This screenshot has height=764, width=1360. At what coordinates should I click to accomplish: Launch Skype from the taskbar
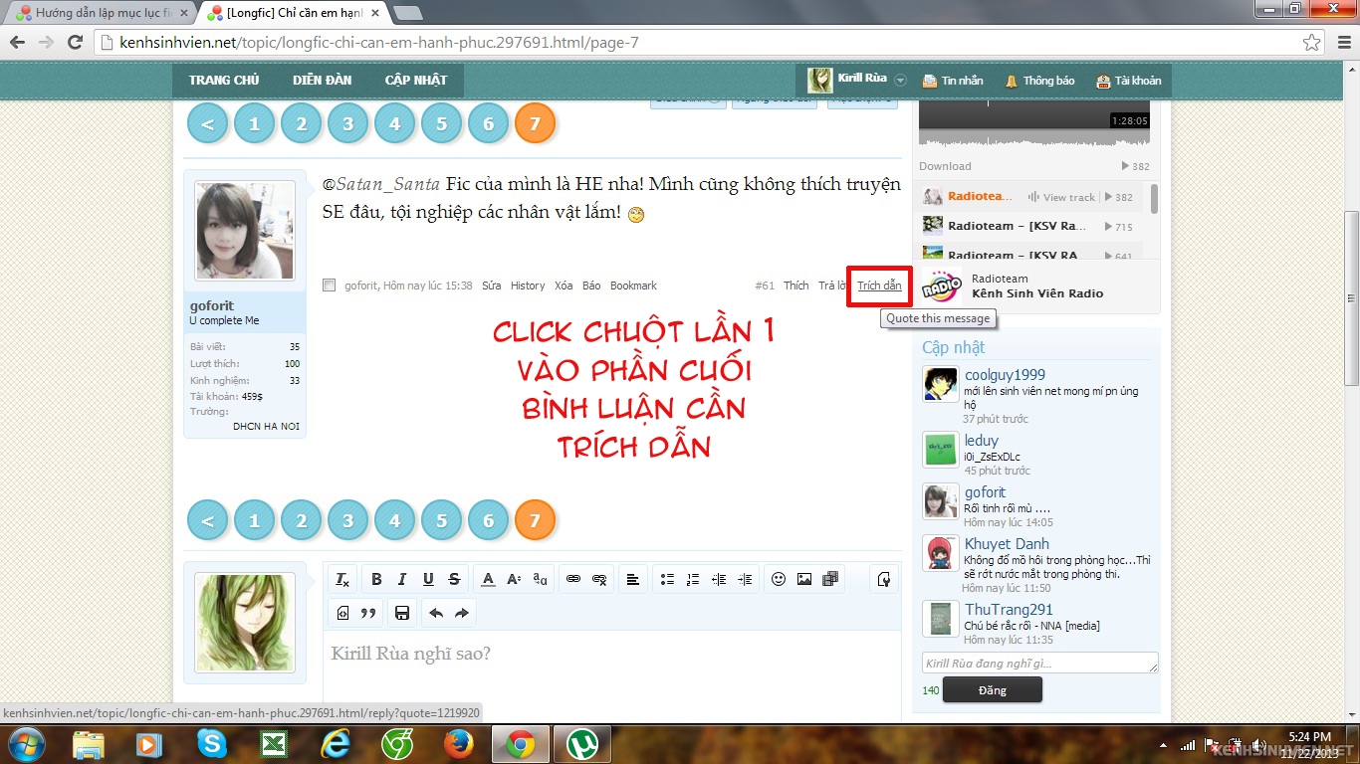click(211, 744)
